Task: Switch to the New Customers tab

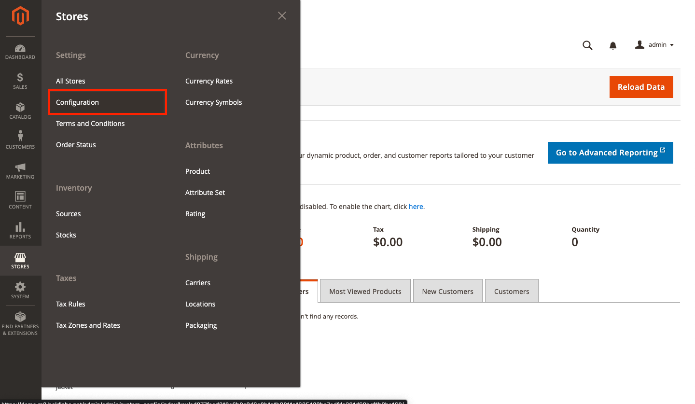Action: click(447, 291)
